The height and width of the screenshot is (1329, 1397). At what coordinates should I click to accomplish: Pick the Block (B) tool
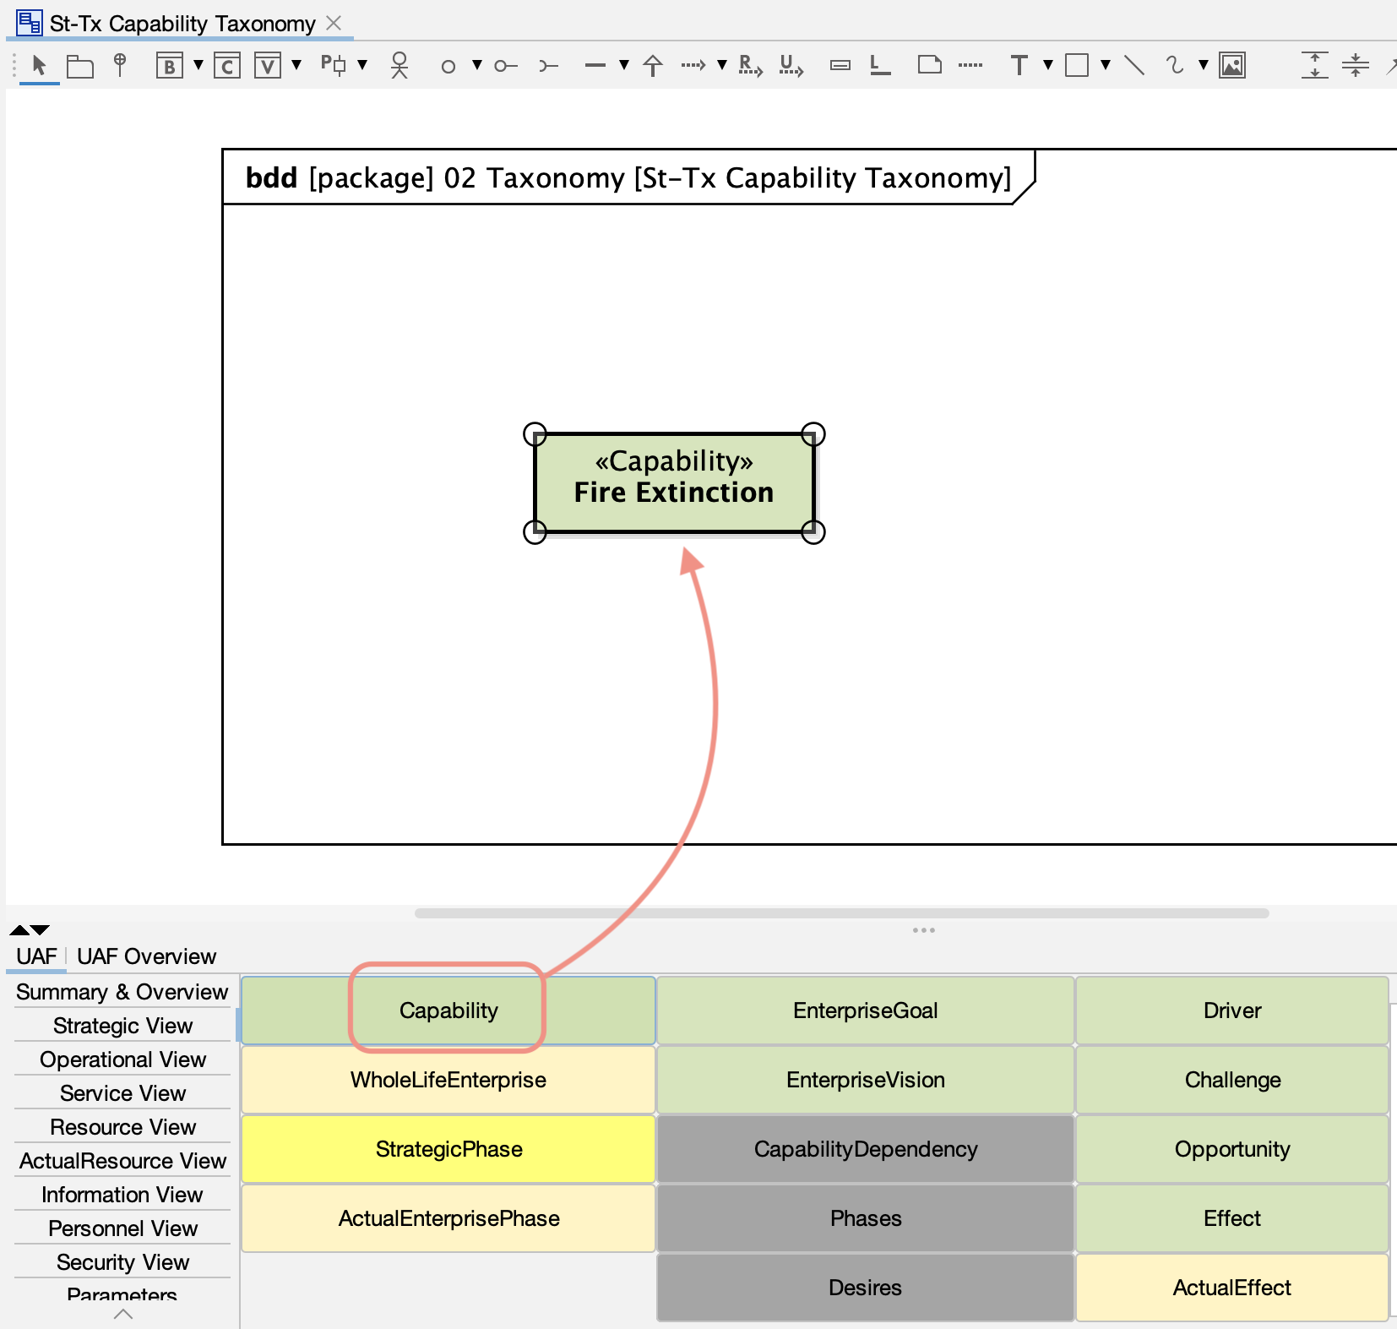tap(169, 65)
